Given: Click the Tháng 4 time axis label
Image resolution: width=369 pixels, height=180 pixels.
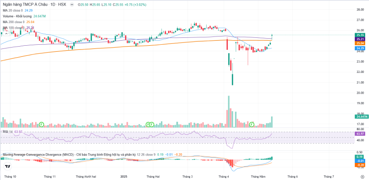Looking at the screenshot, I should [224, 176].
